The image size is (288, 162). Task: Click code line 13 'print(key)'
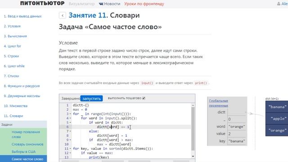point(99,157)
